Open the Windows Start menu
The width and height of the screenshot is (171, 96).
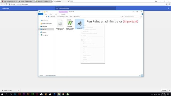[x=2, y=94]
